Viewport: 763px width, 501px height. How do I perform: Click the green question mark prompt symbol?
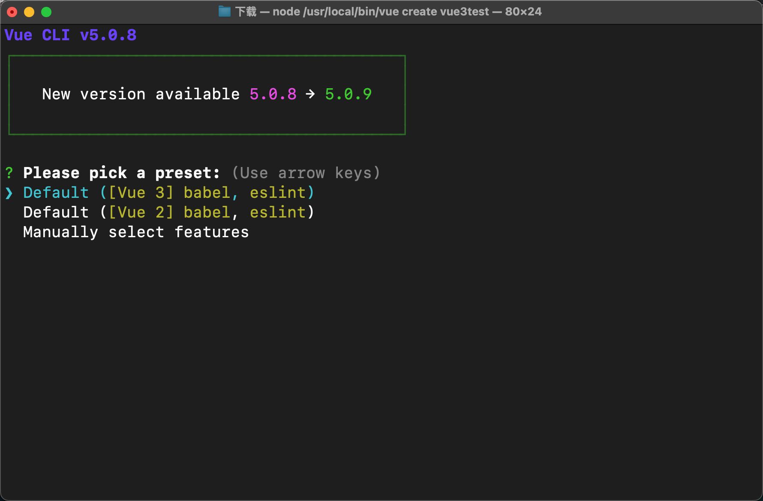click(x=9, y=173)
